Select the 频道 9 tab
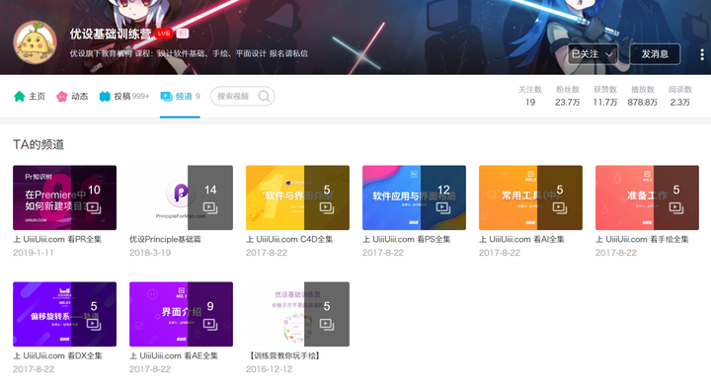The height and width of the screenshot is (390, 711). [180, 96]
